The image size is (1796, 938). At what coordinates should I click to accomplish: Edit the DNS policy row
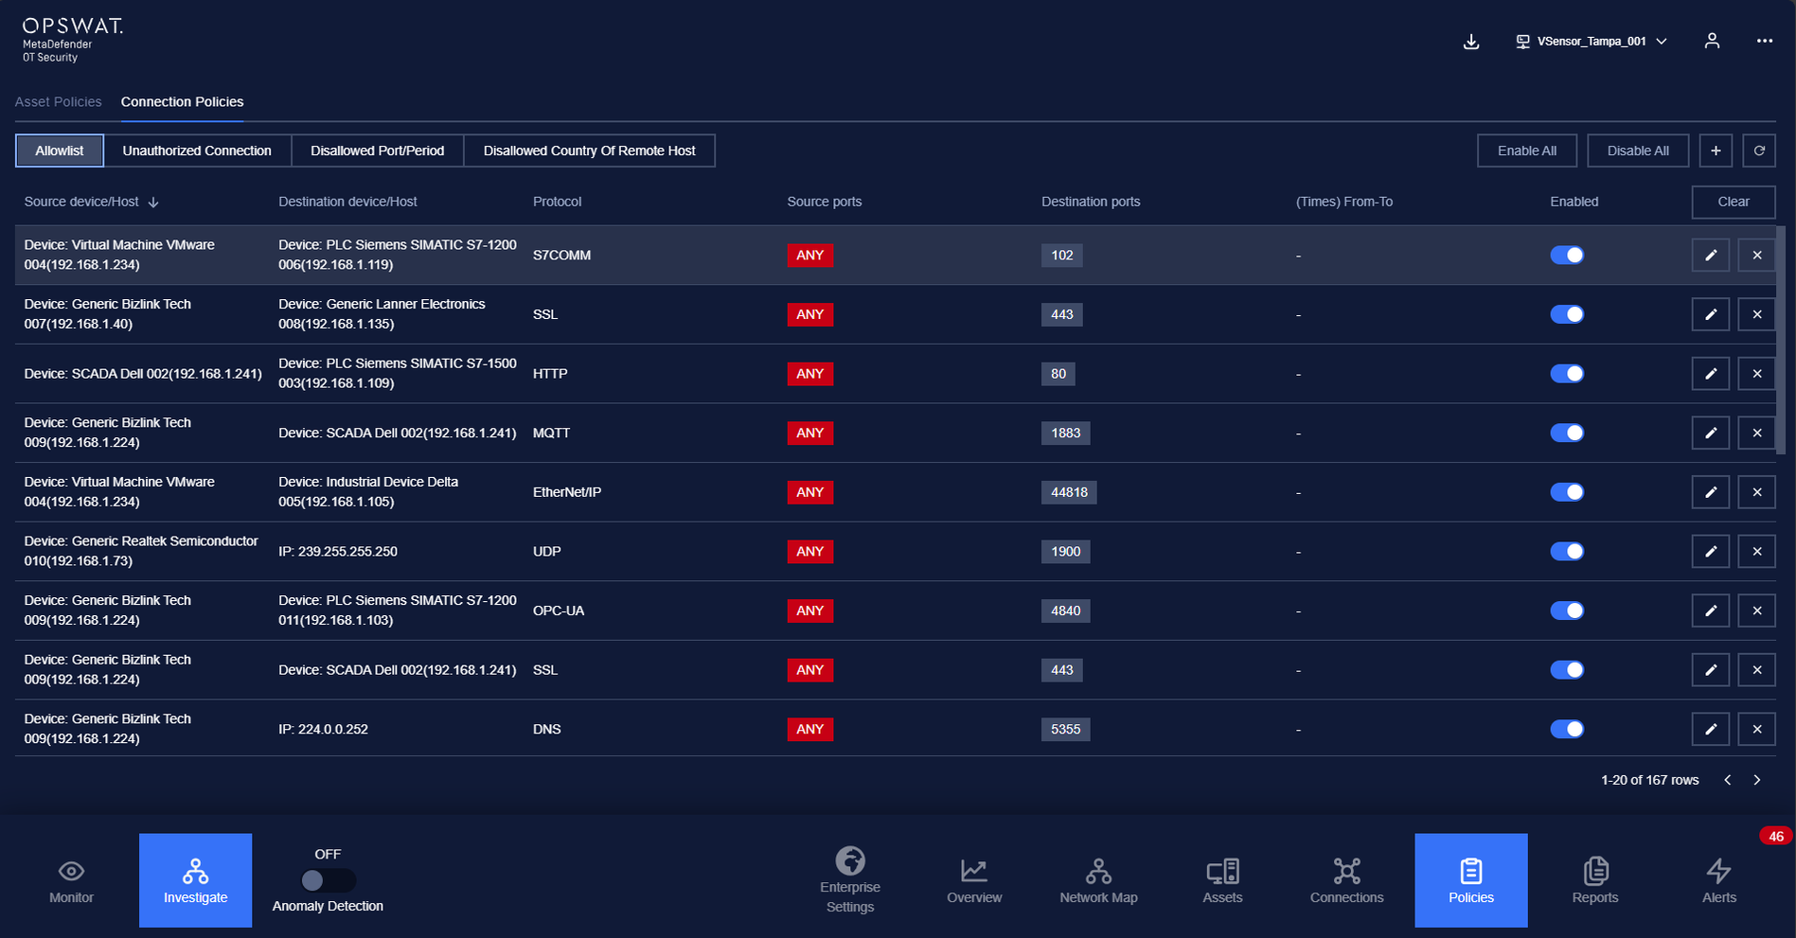coord(1711,729)
